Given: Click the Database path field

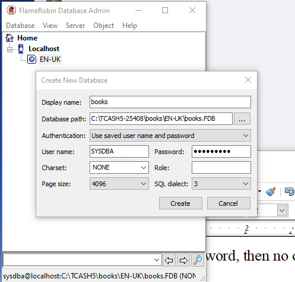Looking at the screenshot, I should (x=161, y=118).
